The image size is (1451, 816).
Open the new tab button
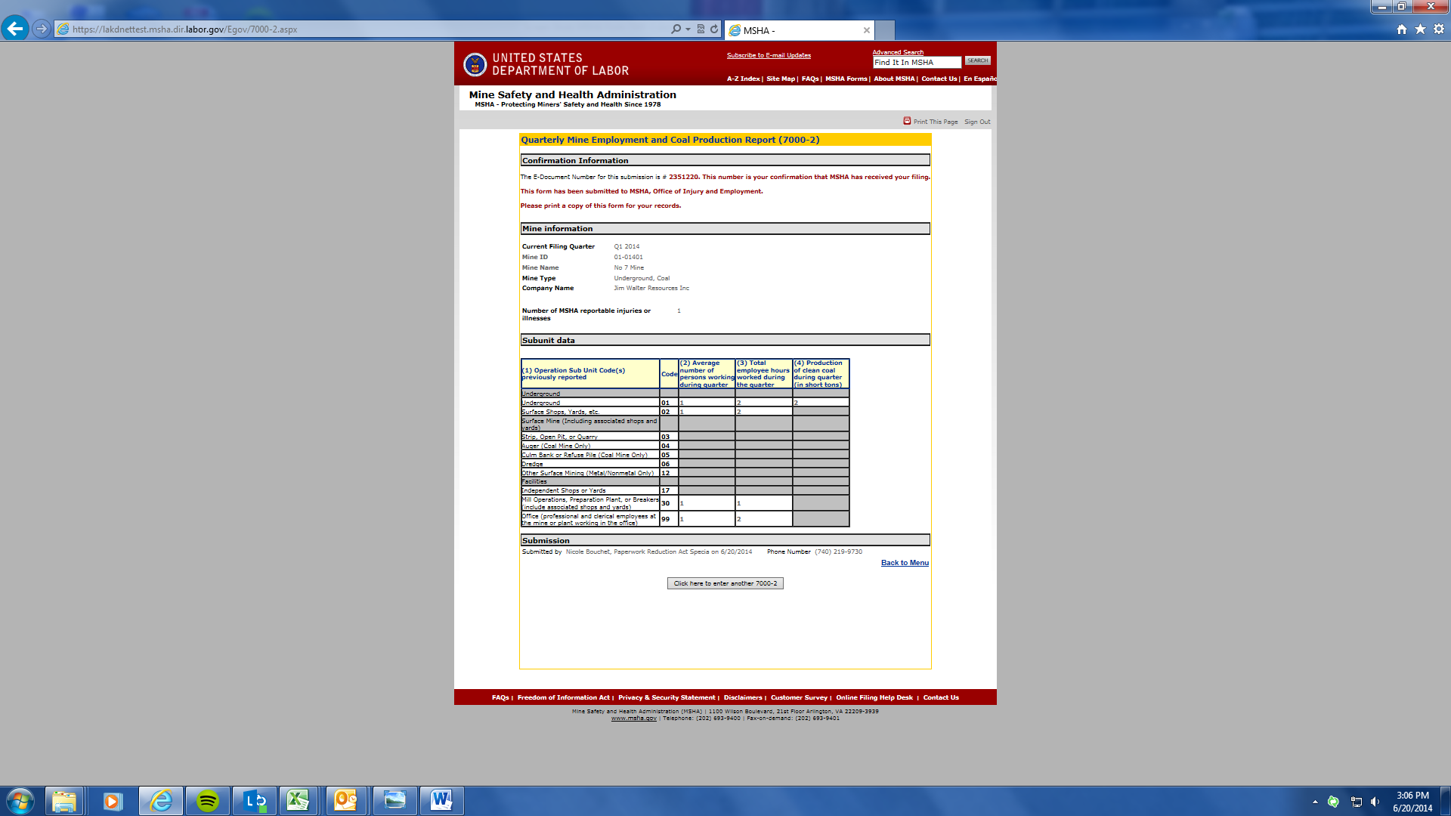(885, 30)
